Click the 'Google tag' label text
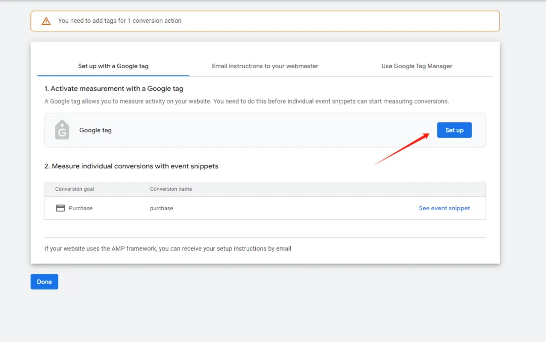The width and height of the screenshot is (546, 342). click(x=96, y=130)
